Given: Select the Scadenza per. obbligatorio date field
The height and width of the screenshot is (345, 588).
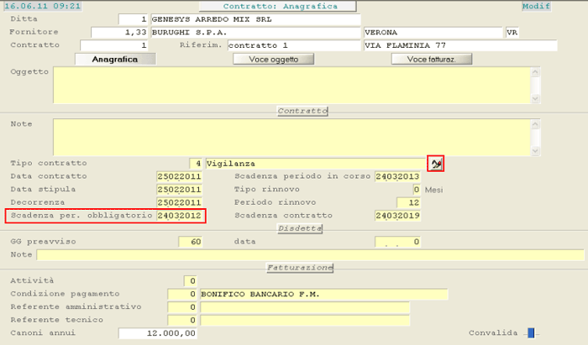Looking at the screenshot, I should (x=180, y=217).
